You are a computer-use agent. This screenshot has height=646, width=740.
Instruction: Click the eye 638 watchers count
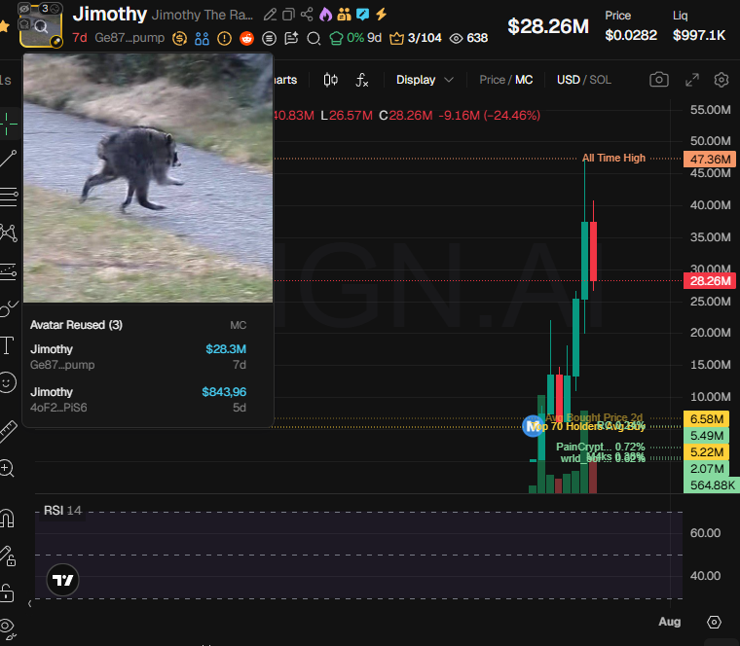coord(468,38)
